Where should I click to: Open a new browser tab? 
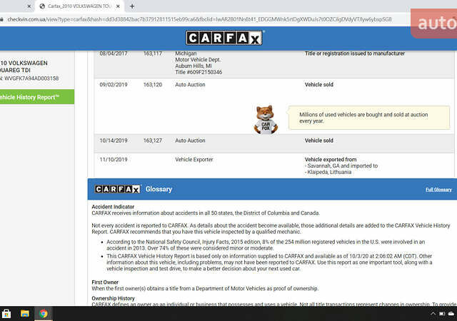(x=132, y=6)
